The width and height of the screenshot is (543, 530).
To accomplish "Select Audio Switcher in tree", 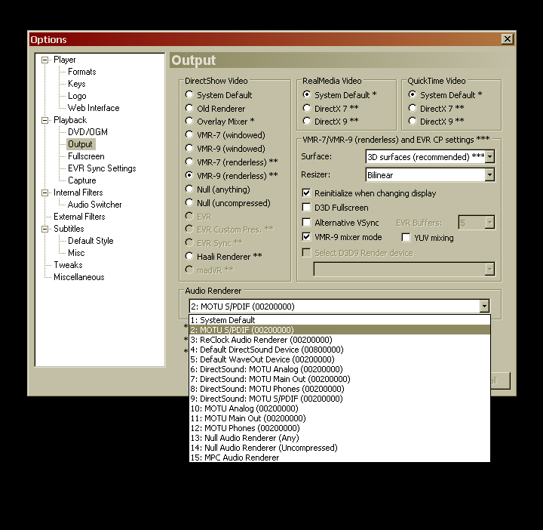I will [x=94, y=205].
